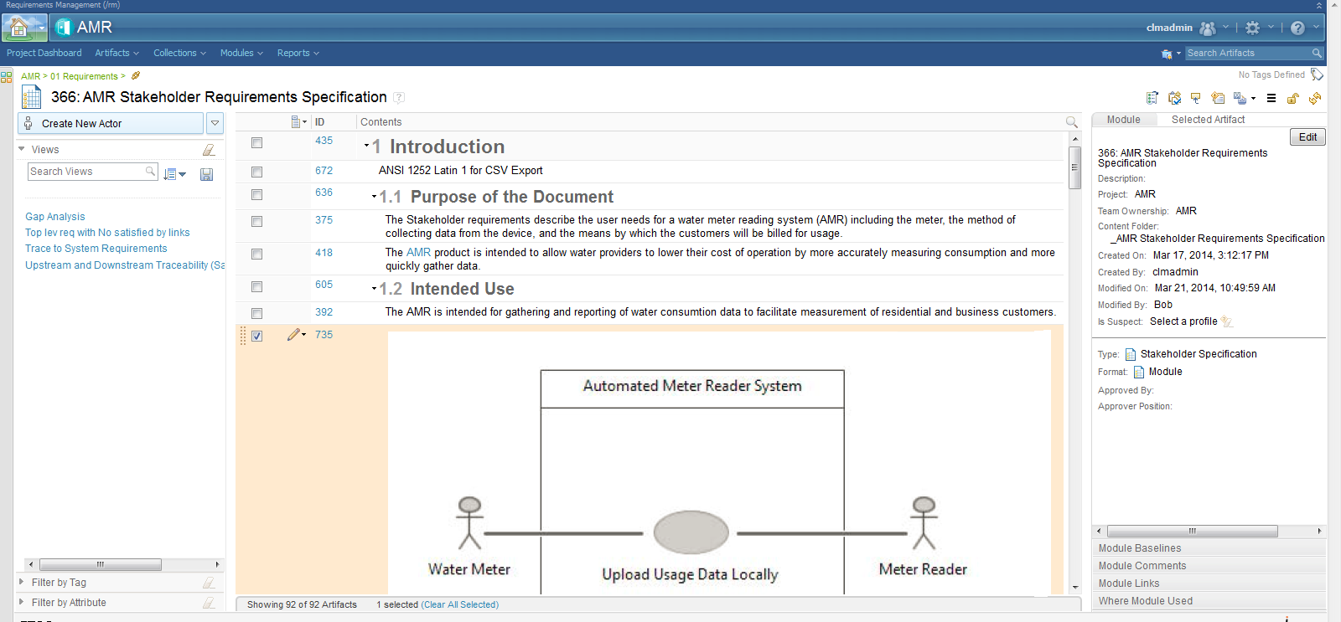Click the tags icon beside No Tags Defined

pyautogui.click(x=1317, y=75)
